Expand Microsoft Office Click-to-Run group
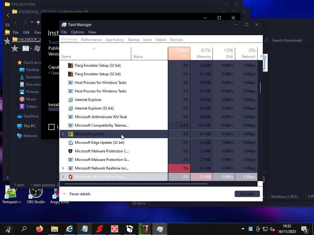This screenshot has height=235, width=314. [x=63, y=177]
